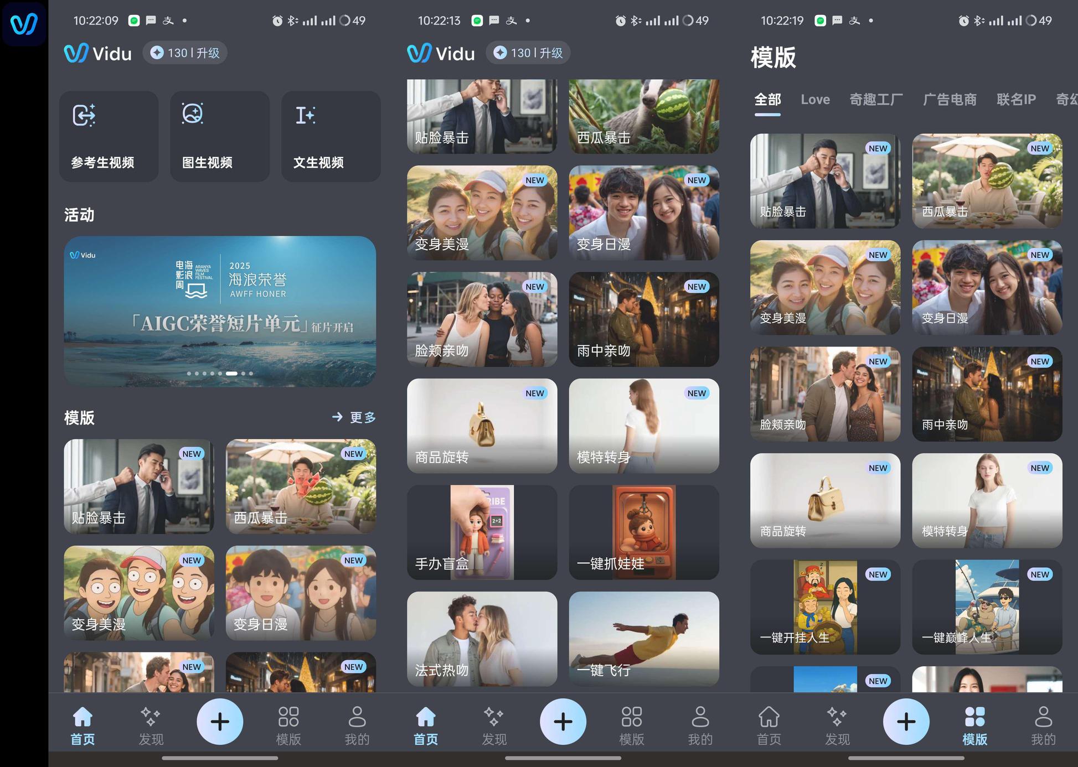Tap the plus create button on 模版 screen
The height and width of the screenshot is (767, 1078).
[906, 722]
